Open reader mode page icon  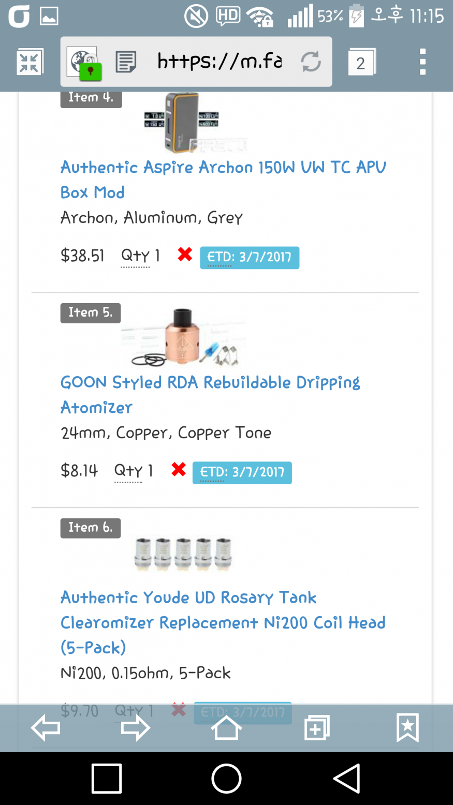pyautogui.click(x=126, y=62)
